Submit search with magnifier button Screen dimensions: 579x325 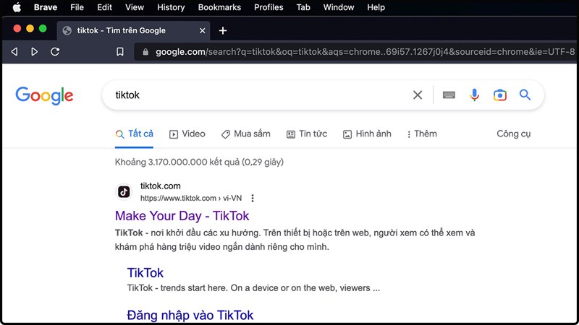coord(525,95)
